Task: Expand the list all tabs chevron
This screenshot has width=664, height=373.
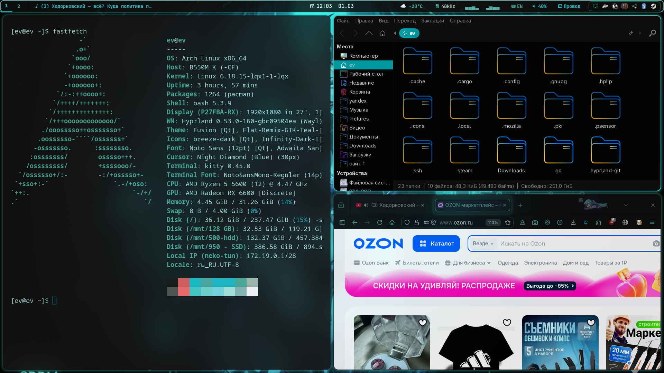Action: pyautogui.click(x=626, y=205)
